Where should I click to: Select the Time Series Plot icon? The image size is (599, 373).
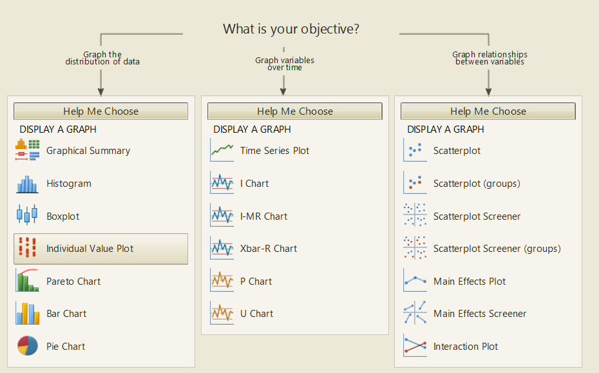(222, 151)
